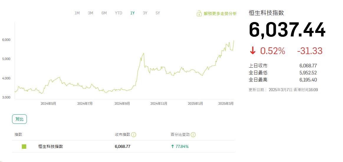Click the chart line peak near 2024年10月

click(x=143, y=54)
